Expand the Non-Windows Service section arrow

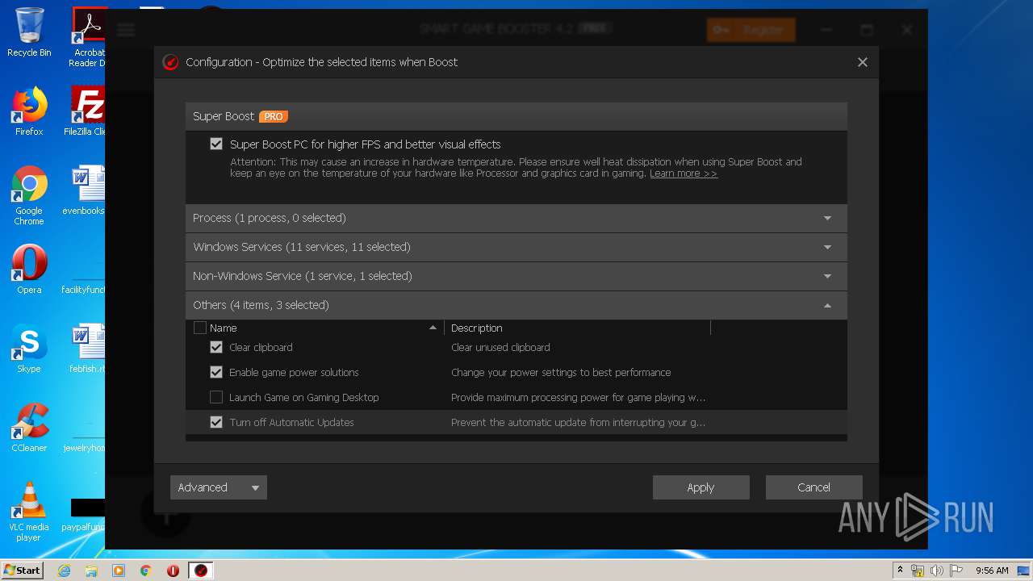tap(827, 277)
